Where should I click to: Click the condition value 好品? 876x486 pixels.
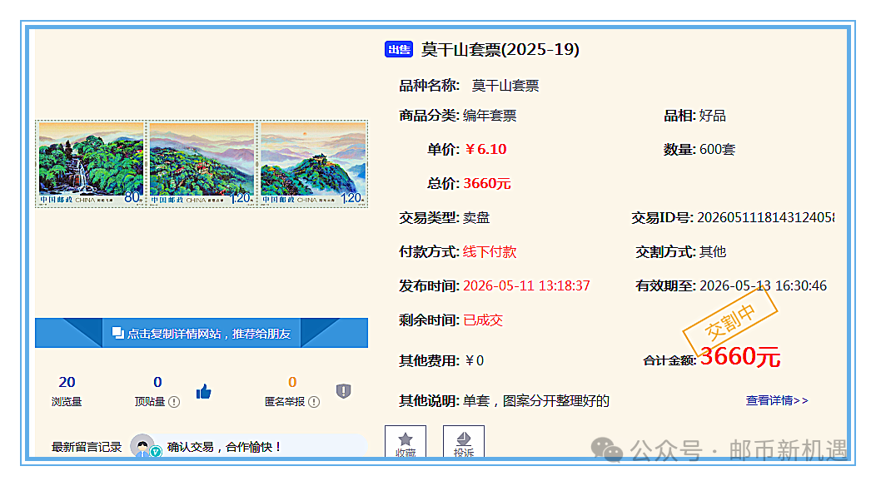coord(712,116)
